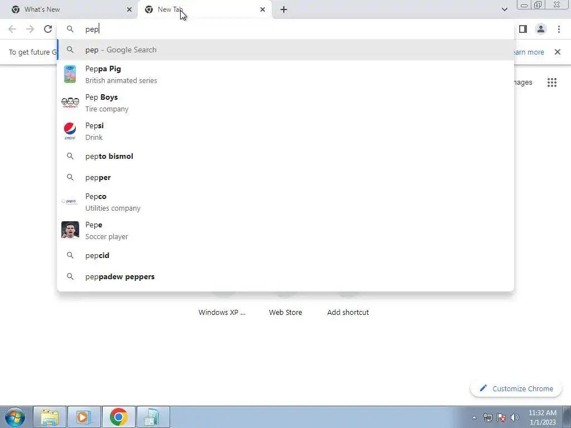Viewport: 571px width, 428px height.
Task: Open the Windows Start button
Action: coord(15,417)
